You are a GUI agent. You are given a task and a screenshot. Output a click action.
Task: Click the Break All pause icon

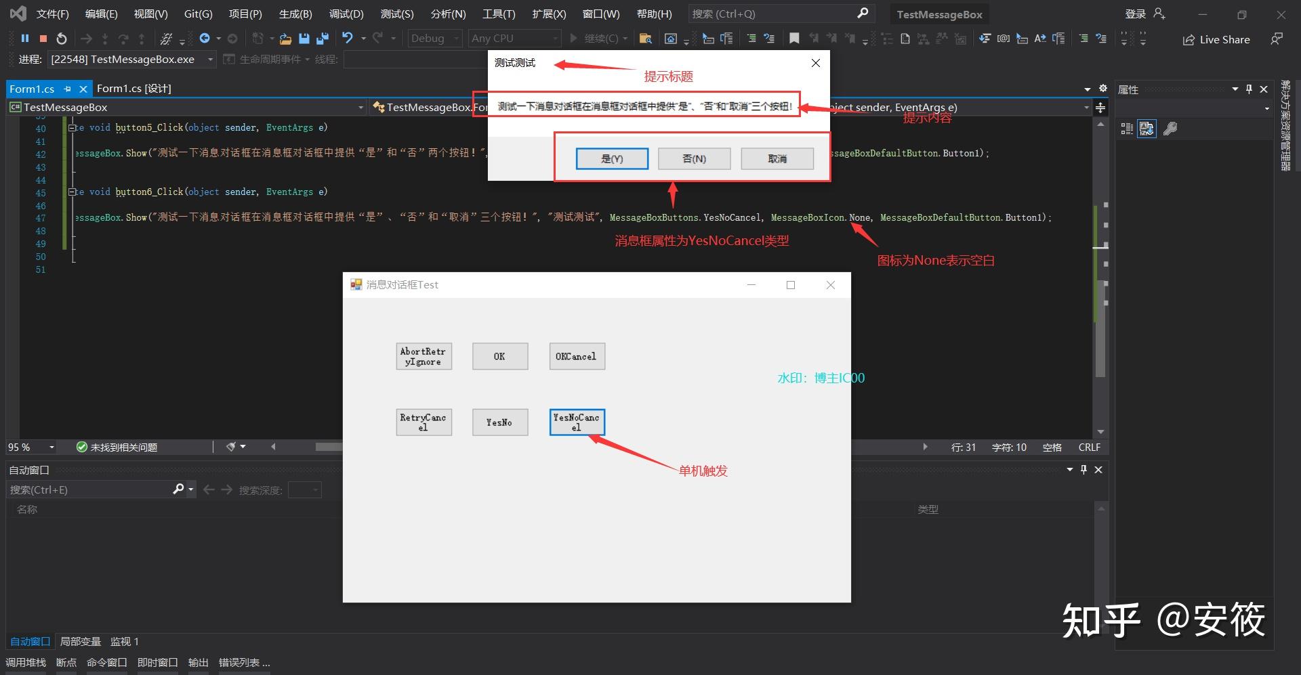pyautogui.click(x=25, y=38)
